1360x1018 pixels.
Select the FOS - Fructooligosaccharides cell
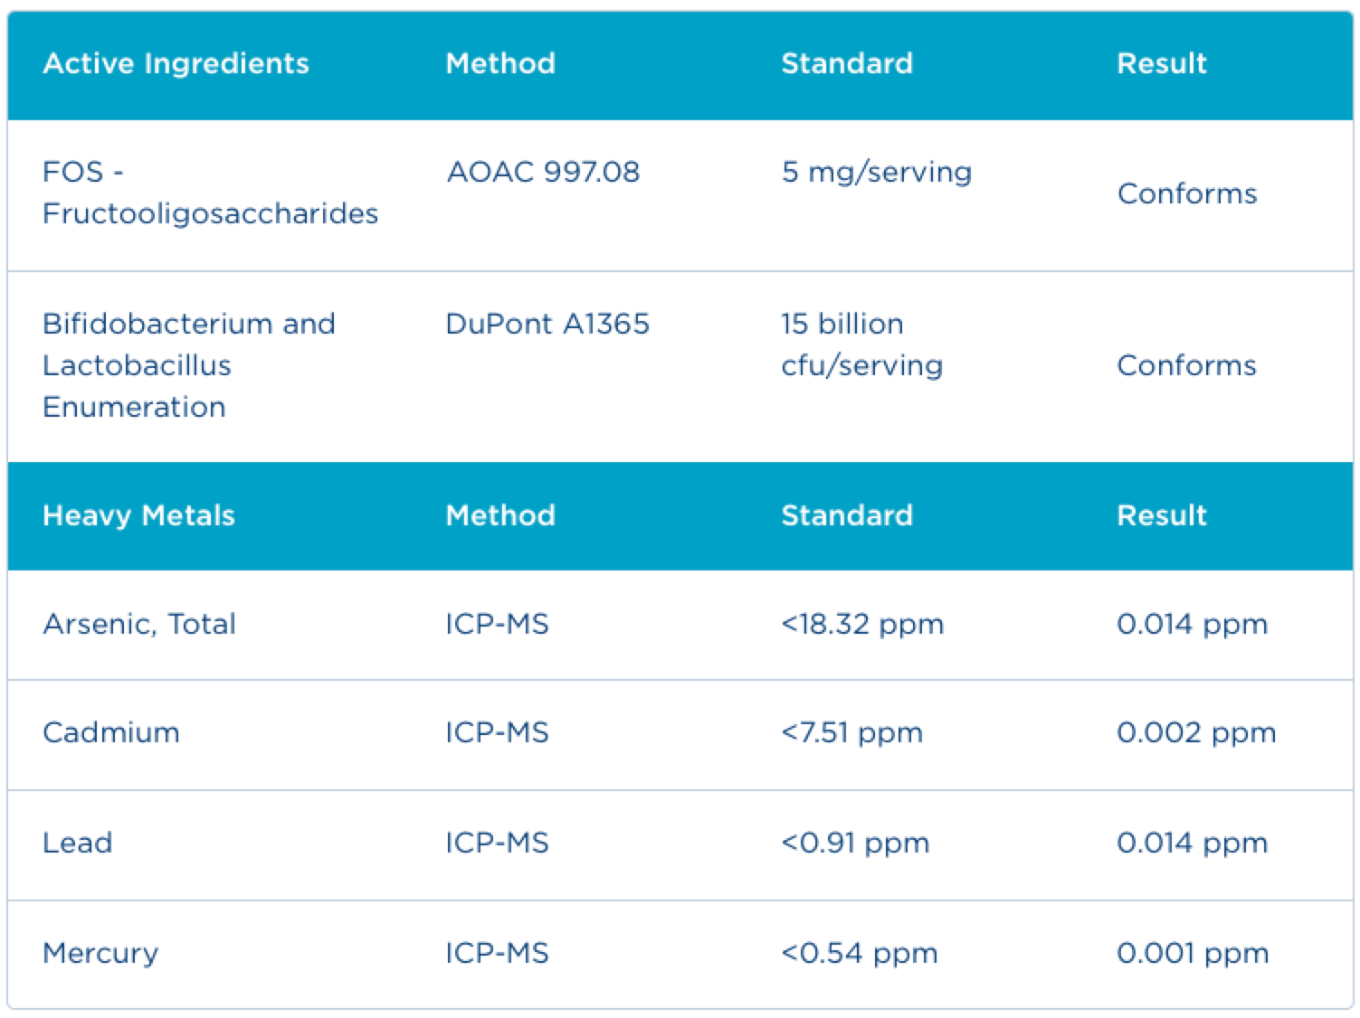pyautogui.click(x=210, y=193)
